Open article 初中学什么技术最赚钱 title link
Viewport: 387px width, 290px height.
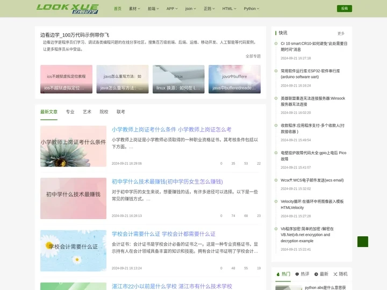[x=167, y=182]
